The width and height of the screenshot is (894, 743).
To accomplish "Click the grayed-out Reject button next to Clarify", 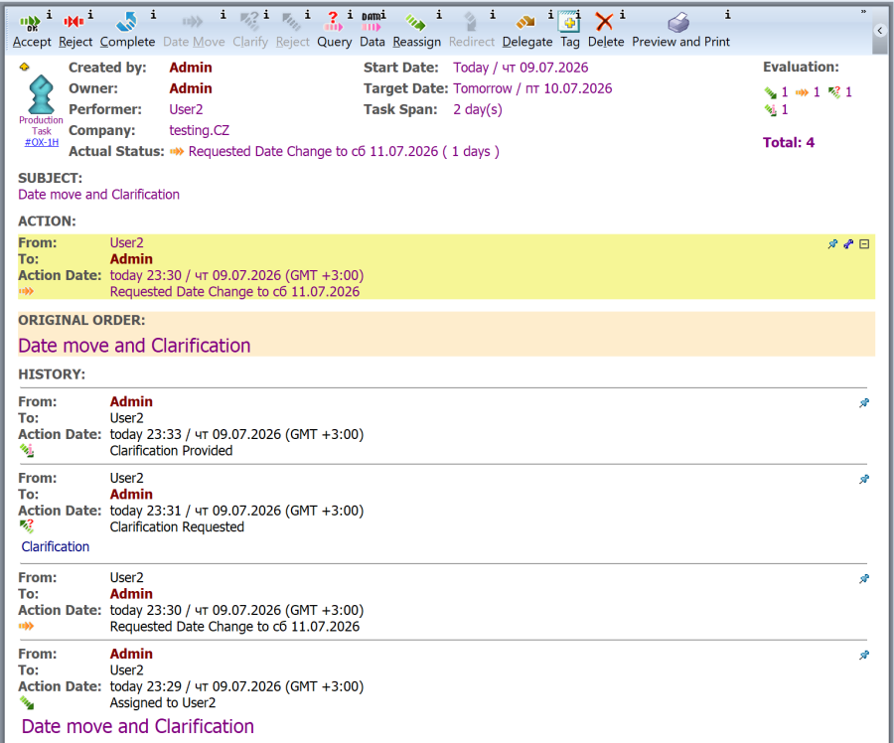I will 292,32.
